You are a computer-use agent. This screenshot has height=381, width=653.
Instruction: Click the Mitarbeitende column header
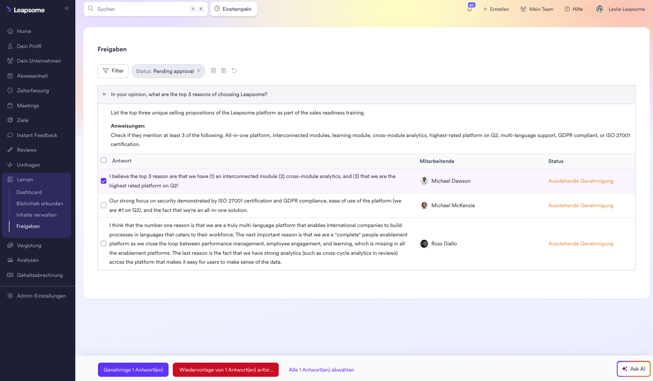[x=437, y=161]
